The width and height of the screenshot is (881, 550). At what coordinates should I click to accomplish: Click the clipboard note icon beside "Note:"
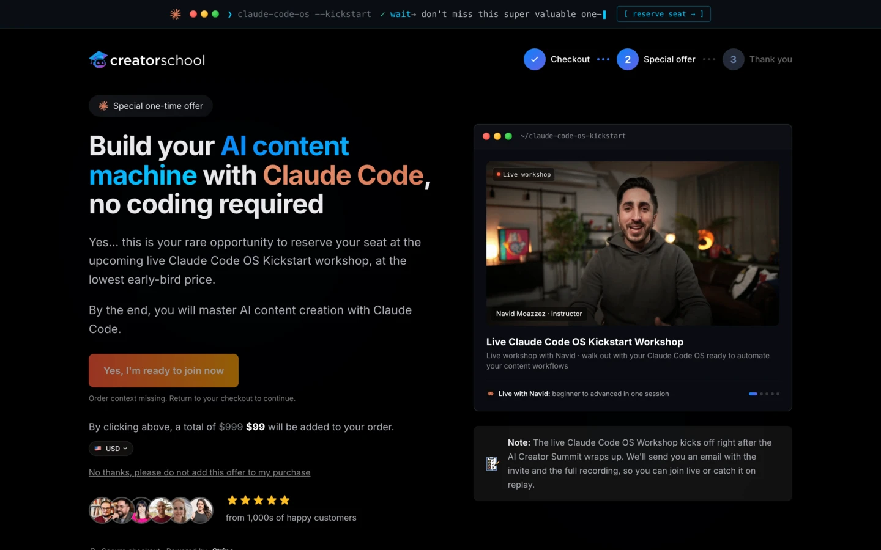[492, 464]
